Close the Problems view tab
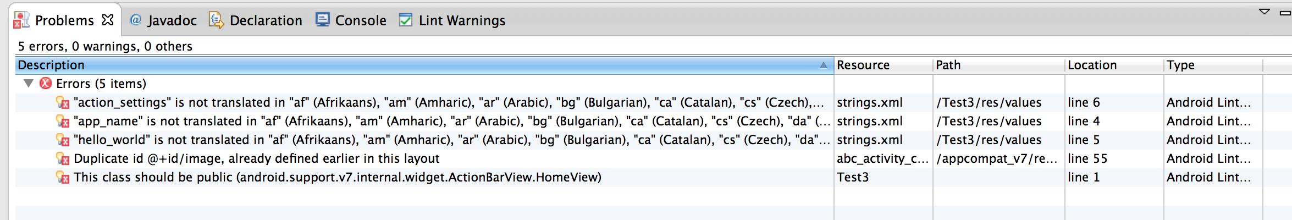The image size is (1292, 220). [x=108, y=20]
